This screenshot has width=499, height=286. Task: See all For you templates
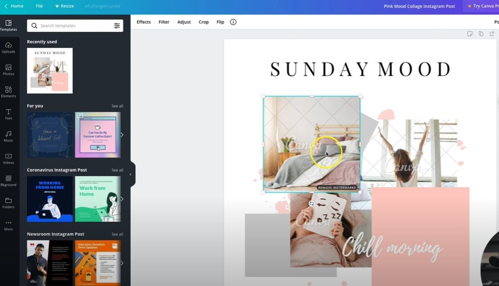[x=117, y=106]
